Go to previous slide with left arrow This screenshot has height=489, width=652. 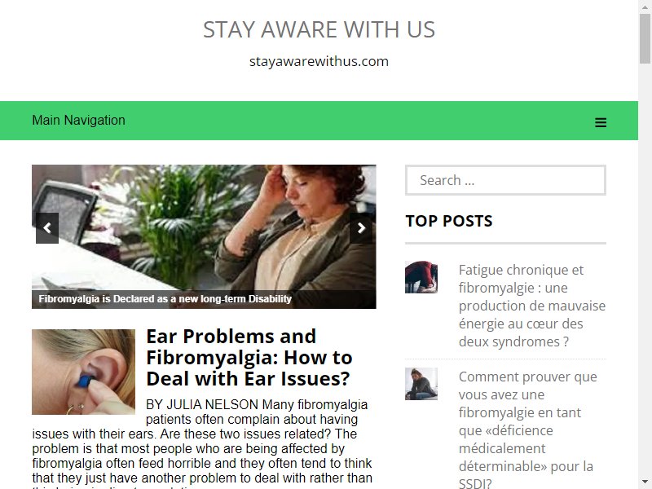(47, 228)
